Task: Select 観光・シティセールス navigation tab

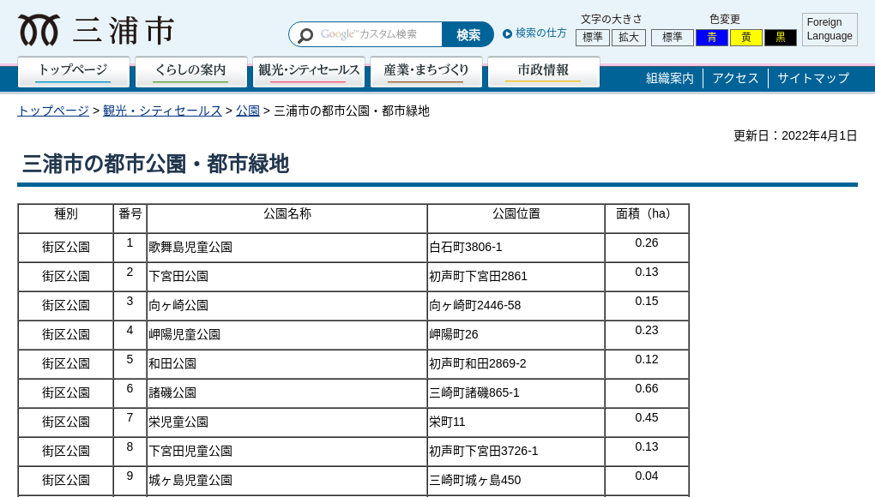Action: [x=309, y=71]
